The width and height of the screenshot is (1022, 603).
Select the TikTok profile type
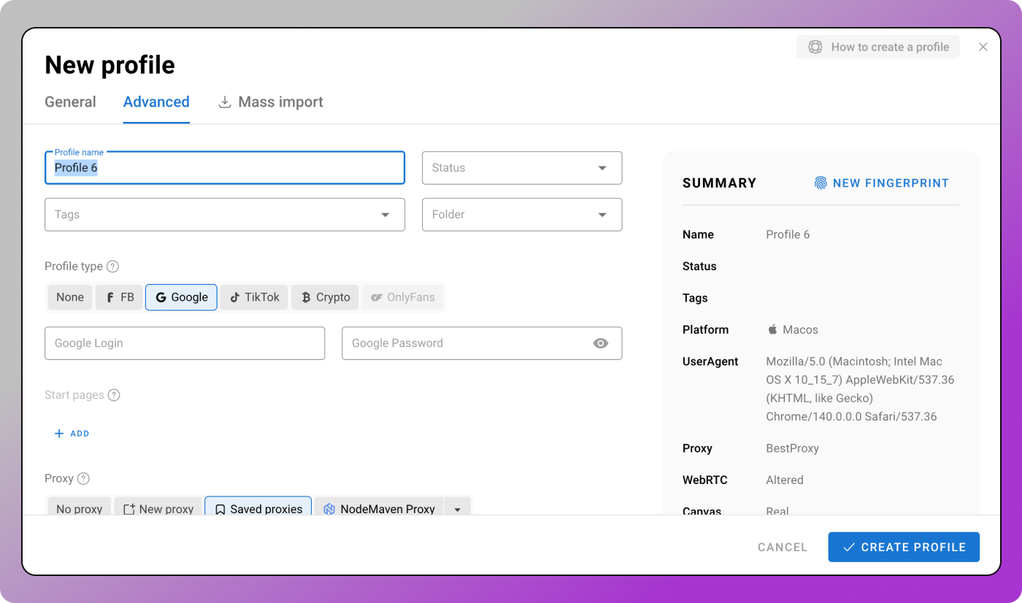(254, 297)
